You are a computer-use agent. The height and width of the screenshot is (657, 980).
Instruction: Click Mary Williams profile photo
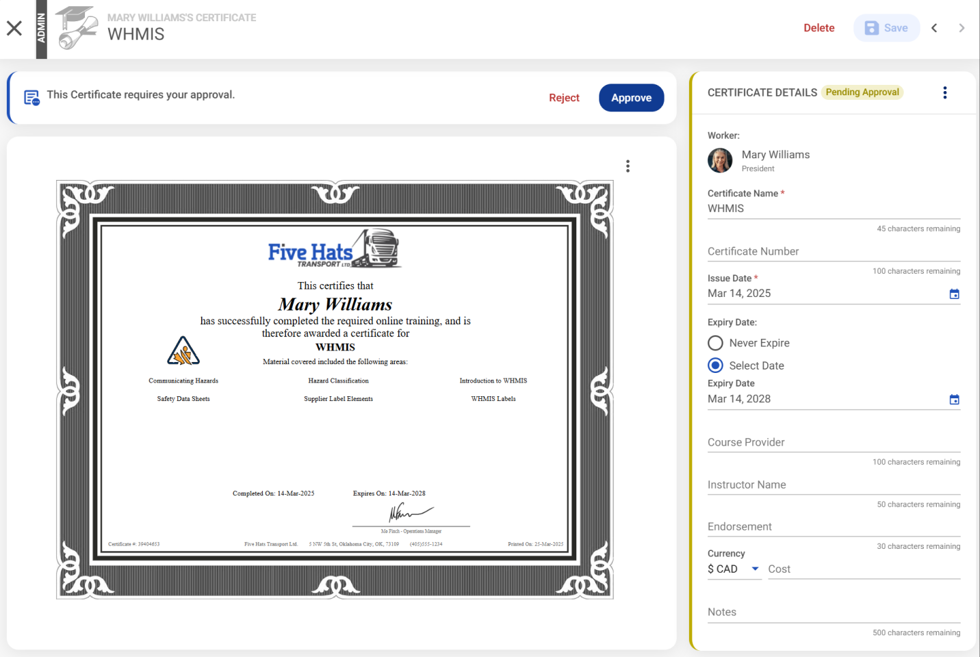pos(720,161)
